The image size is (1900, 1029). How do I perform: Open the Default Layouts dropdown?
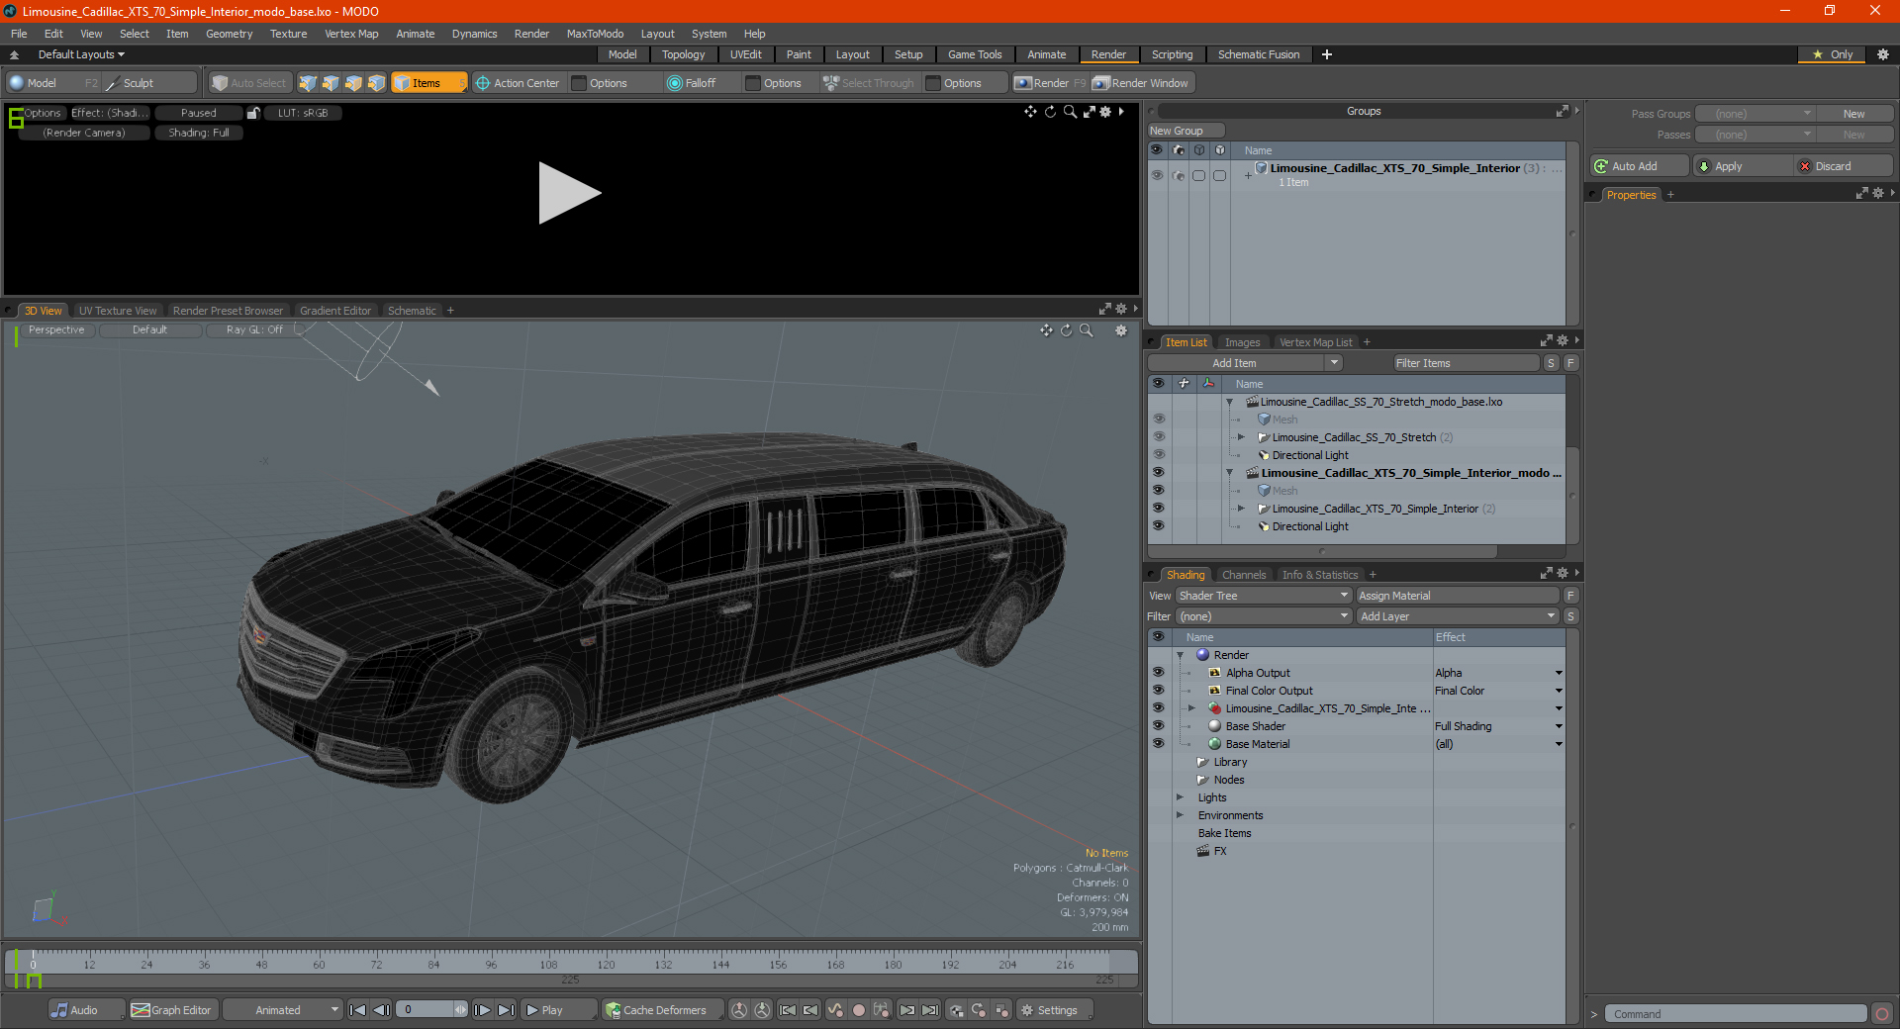click(x=81, y=54)
